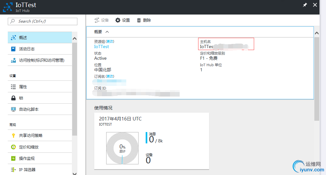Click the 自动化脚本 monitor icon

pos(13,109)
